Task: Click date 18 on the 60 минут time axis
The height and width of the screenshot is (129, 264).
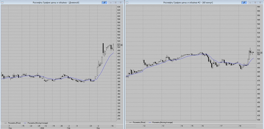Action: click(x=241, y=126)
